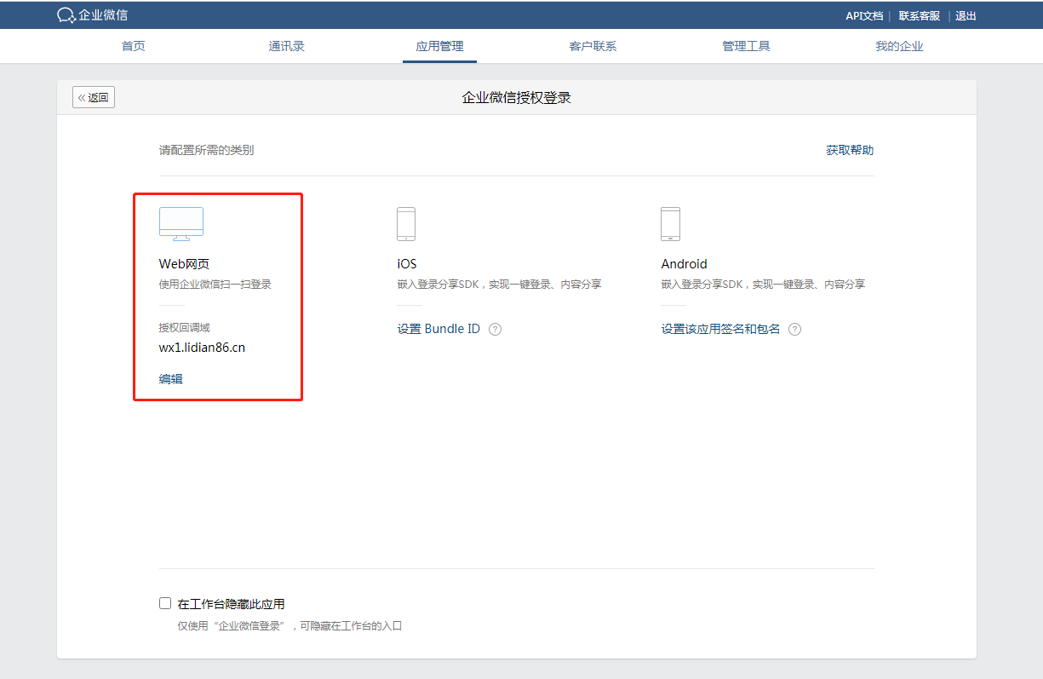Click 编辑 under Web网页 callback domain
The width and height of the screenshot is (1043, 679).
[x=171, y=379]
